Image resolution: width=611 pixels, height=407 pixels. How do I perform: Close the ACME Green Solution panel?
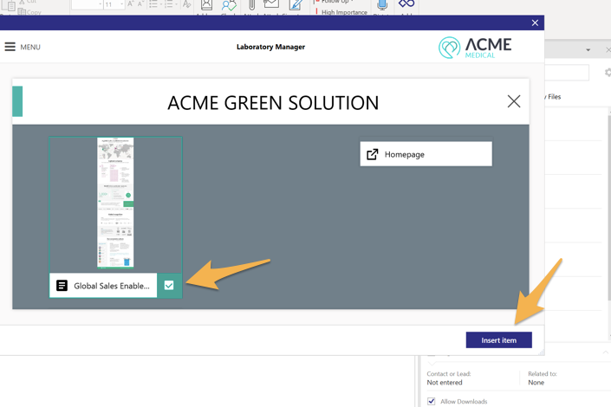pos(514,101)
